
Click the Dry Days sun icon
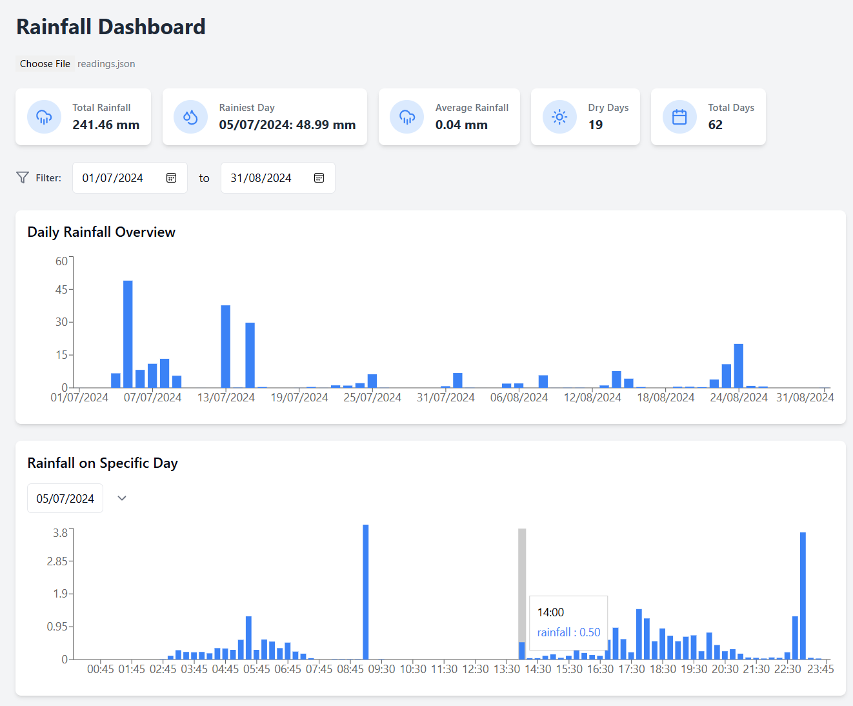click(559, 117)
